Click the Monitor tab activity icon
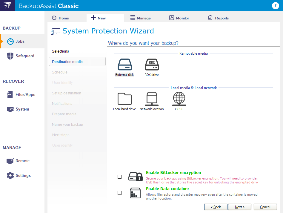The width and height of the screenshot is (283, 213). (x=171, y=18)
